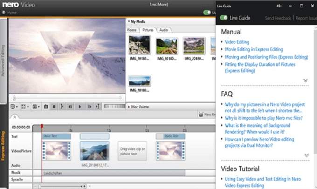Click Report Issue in Live Guide
The image size is (317, 189).
click(306, 18)
